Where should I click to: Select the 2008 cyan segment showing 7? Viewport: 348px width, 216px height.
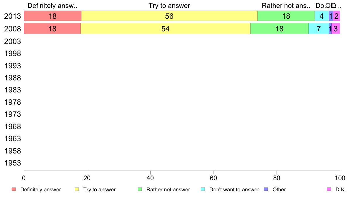tap(319, 29)
